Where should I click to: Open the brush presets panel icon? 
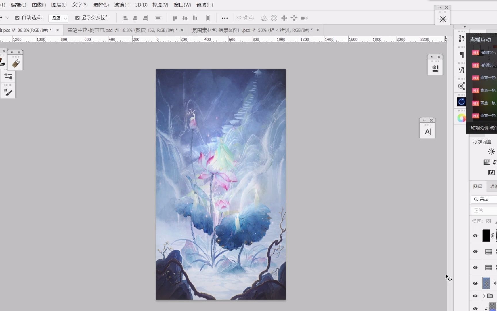point(8,92)
